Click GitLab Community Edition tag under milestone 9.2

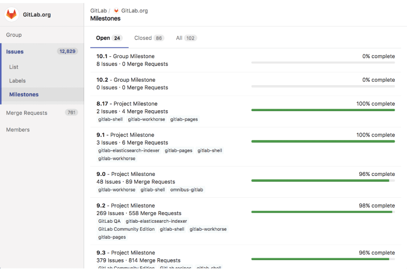(x=126, y=229)
